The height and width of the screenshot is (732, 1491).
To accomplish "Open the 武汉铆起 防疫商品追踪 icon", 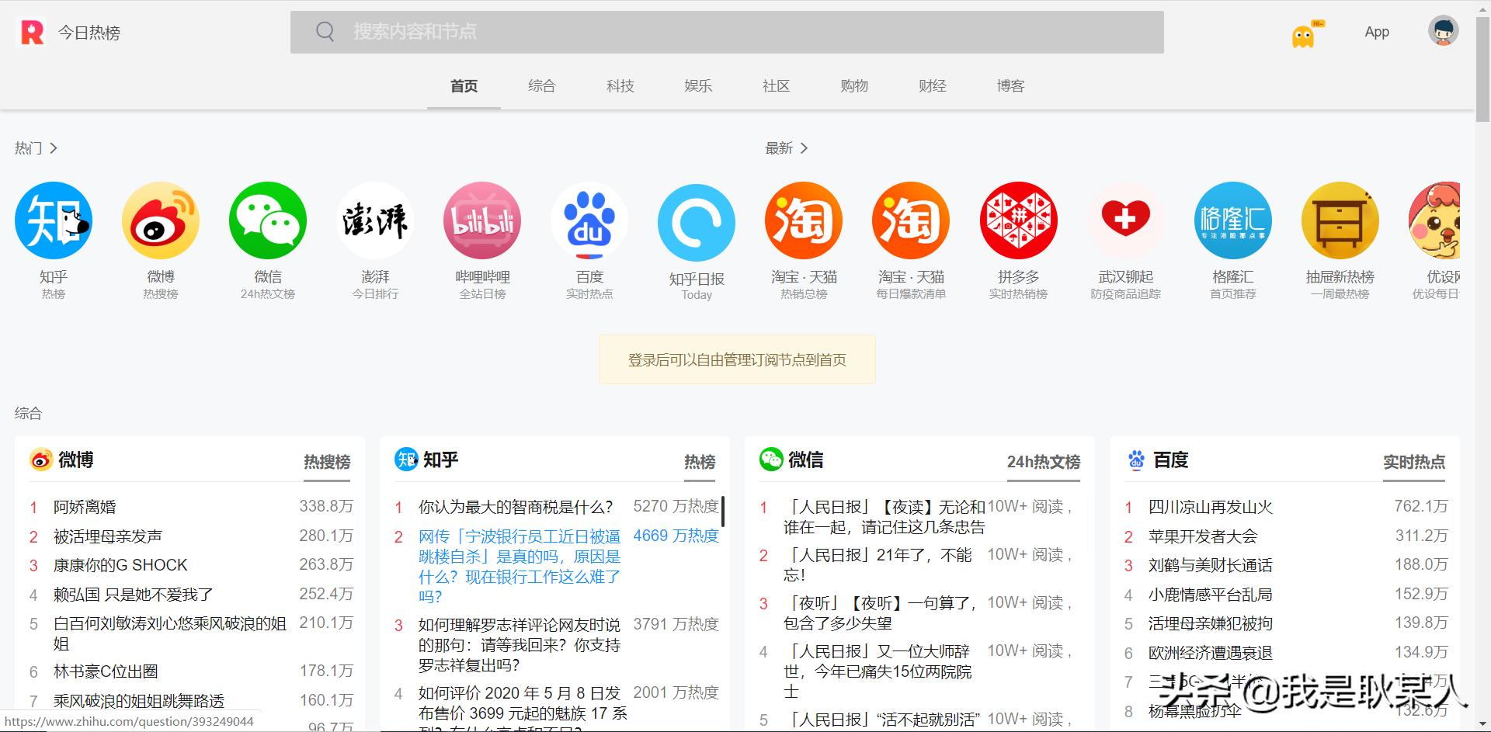I will click(1125, 220).
